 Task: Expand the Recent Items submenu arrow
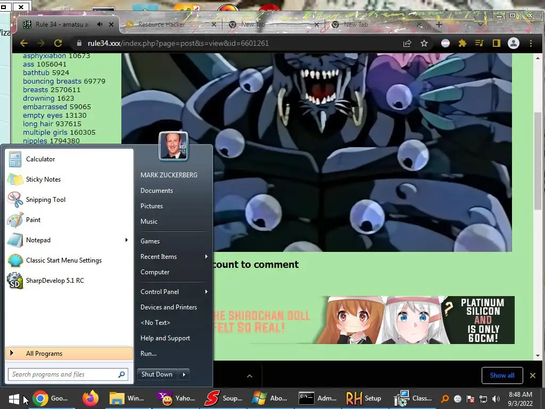click(x=206, y=257)
